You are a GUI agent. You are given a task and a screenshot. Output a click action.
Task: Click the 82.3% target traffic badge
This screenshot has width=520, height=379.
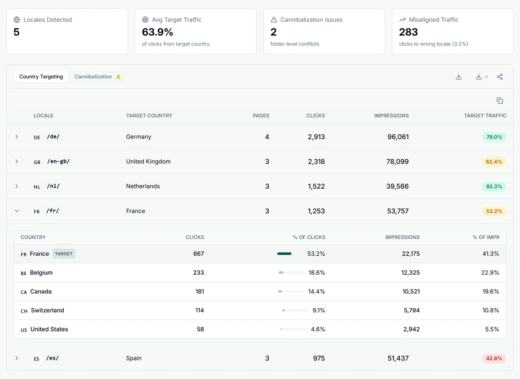(494, 186)
